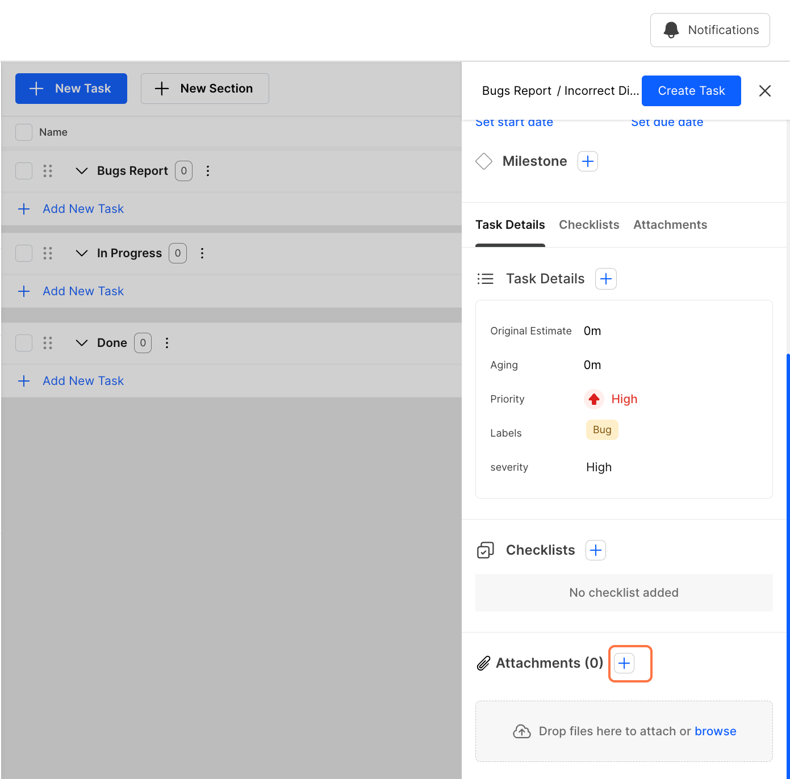
Task: Switch to the Task Details tab
Action: pos(510,225)
